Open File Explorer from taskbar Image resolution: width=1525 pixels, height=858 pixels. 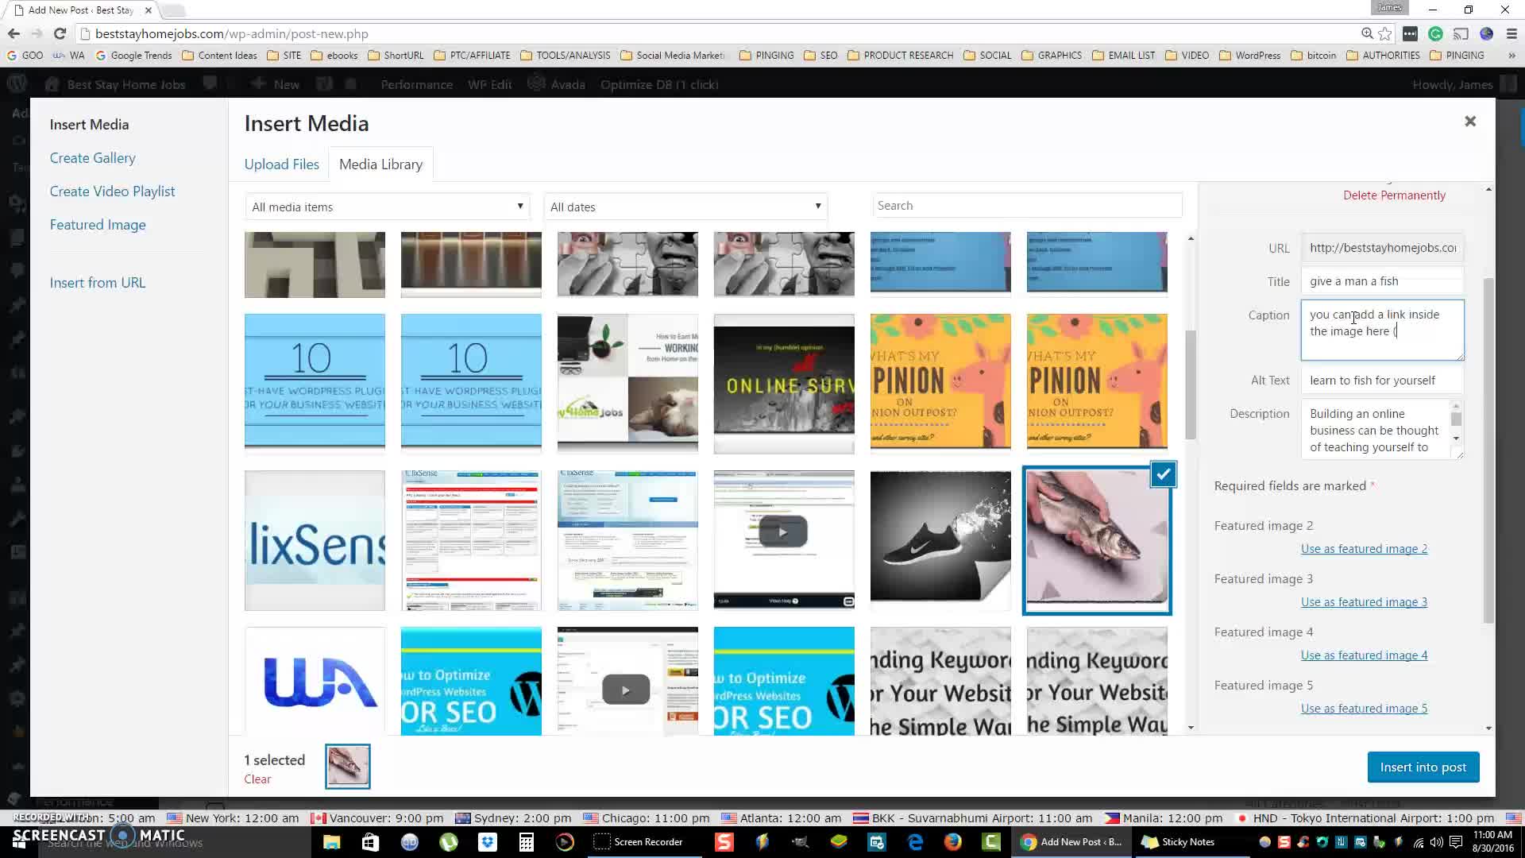point(331,842)
